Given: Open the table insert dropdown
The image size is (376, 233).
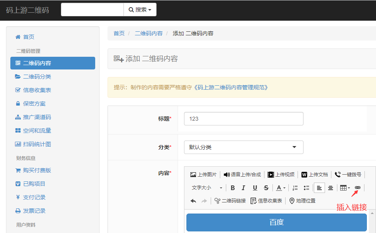Looking at the screenshot, I should click(345, 188).
